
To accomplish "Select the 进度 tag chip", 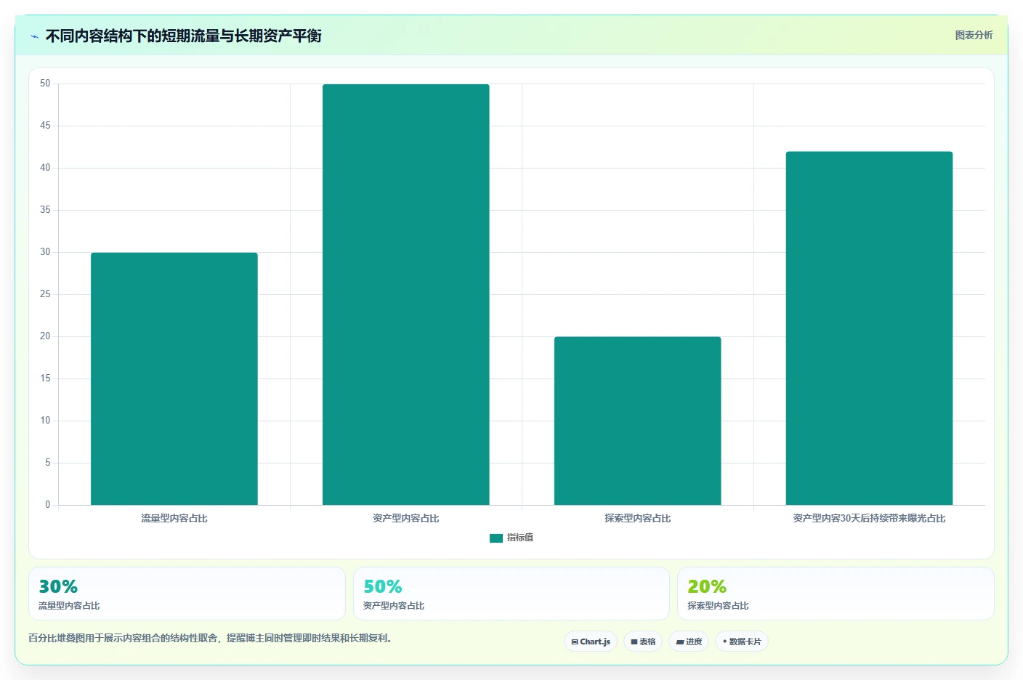I will (x=689, y=641).
